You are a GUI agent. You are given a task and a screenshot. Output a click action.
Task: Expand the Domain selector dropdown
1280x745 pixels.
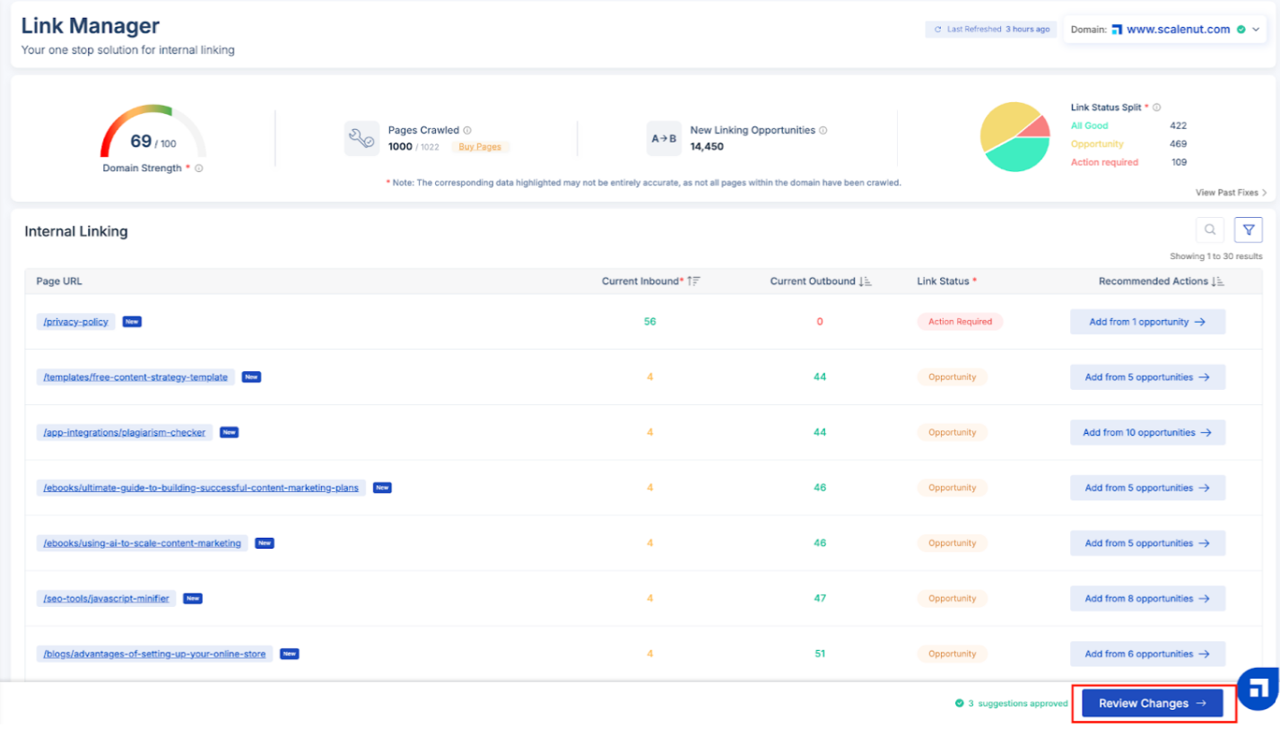point(1255,30)
